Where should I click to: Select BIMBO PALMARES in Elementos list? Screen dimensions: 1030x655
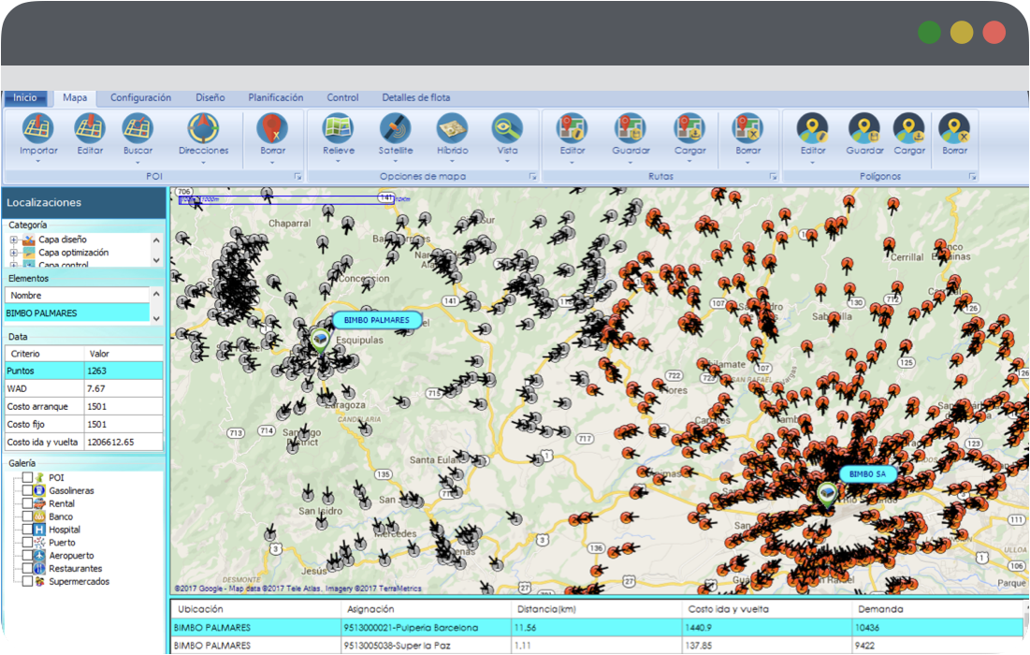(78, 313)
